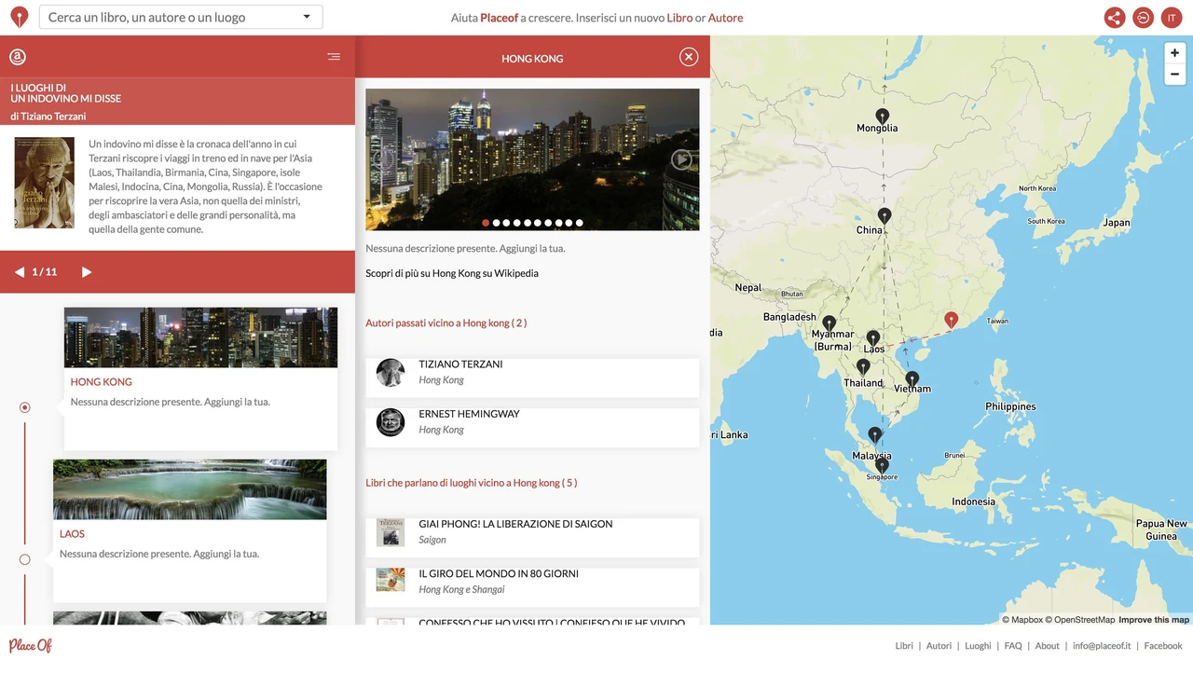The height and width of the screenshot is (673, 1193).
Task: Click the "Place Of" logo in the footer
Action: coord(31,645)
